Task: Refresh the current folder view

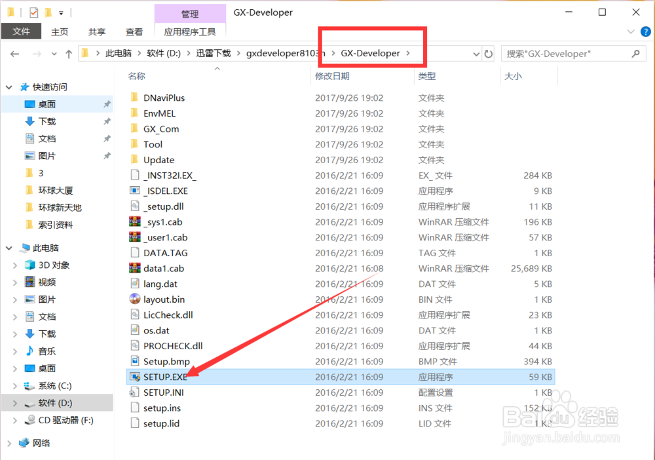Action: (489, 54)
